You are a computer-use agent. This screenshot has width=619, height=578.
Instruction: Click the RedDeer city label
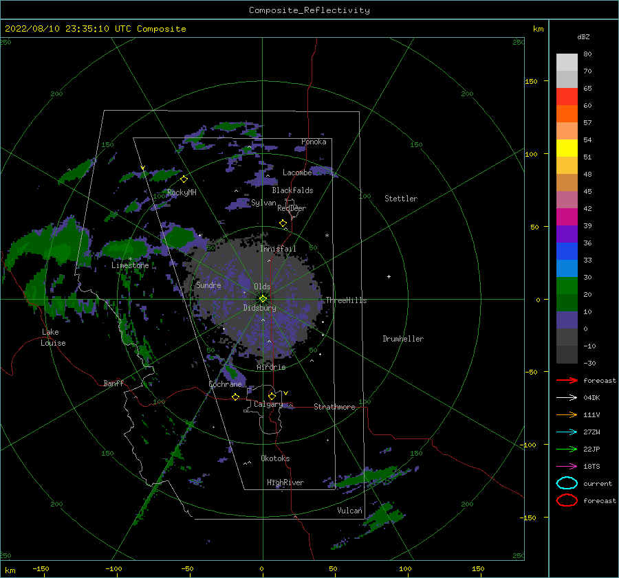292,208
